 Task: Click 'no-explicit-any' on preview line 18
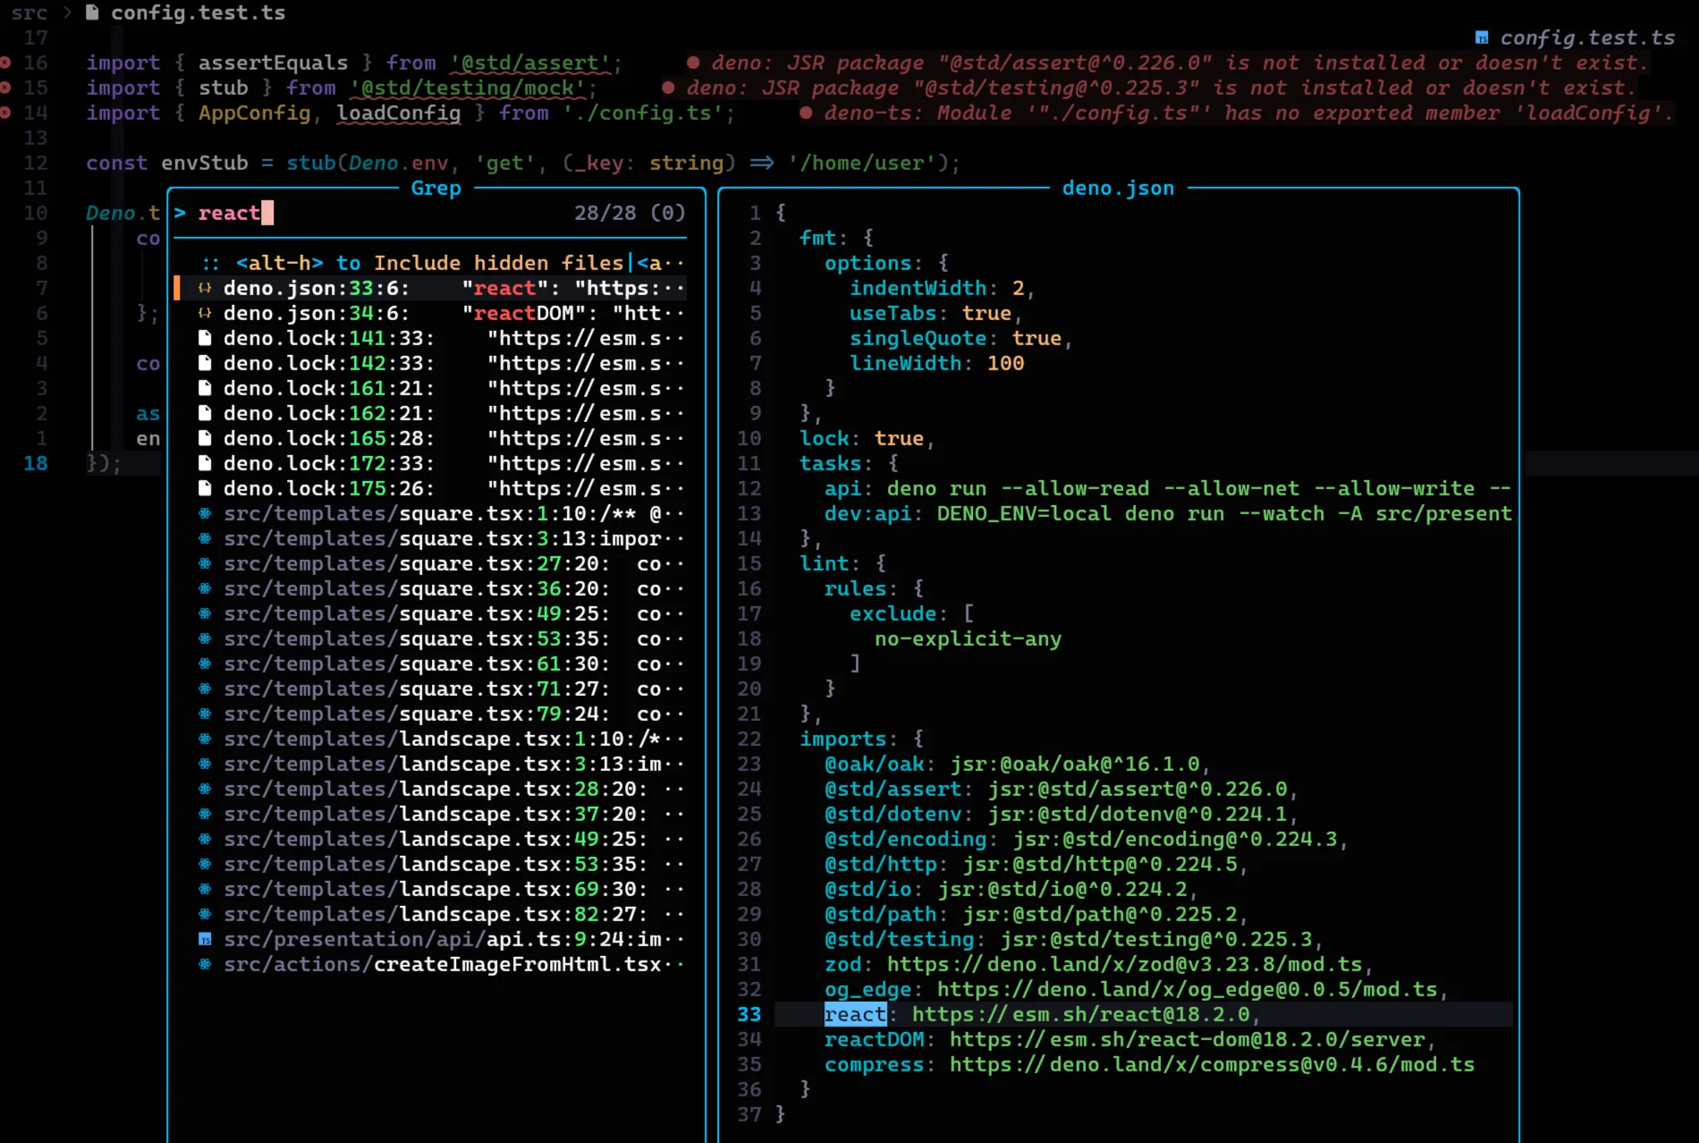[968, 639]
